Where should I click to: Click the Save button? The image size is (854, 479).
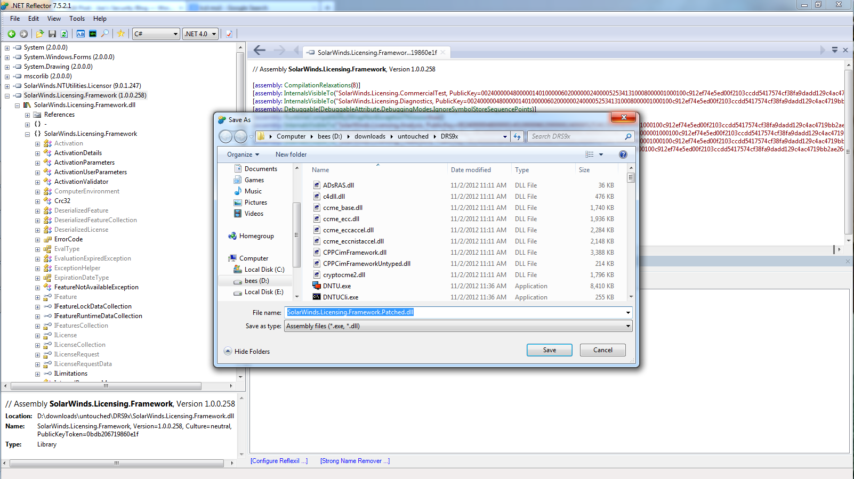tap(550, 350)
